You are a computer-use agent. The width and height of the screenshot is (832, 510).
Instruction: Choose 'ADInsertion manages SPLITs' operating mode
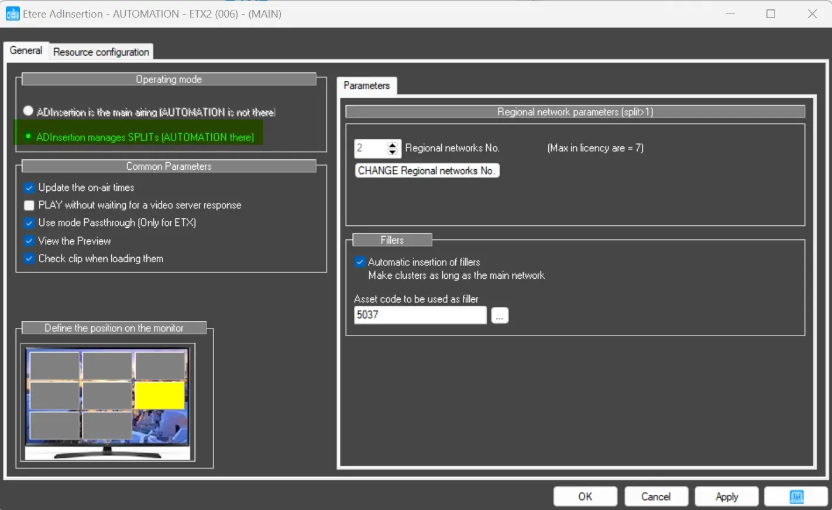(x=28, y=137)
